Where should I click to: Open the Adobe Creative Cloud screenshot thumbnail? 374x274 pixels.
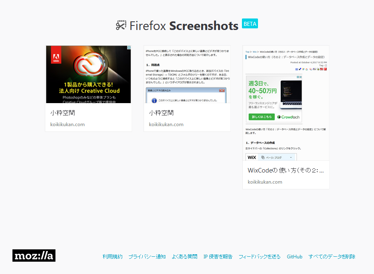88,74
